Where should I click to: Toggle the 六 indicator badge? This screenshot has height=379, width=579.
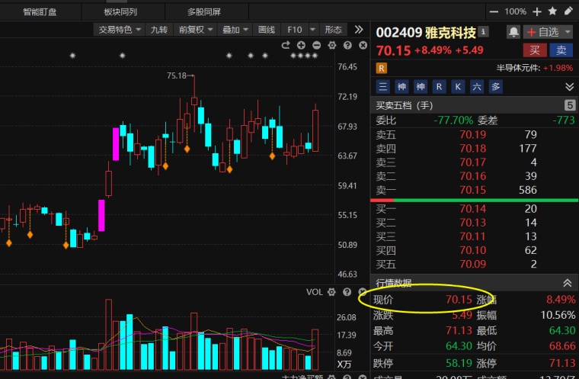(477, 87)
